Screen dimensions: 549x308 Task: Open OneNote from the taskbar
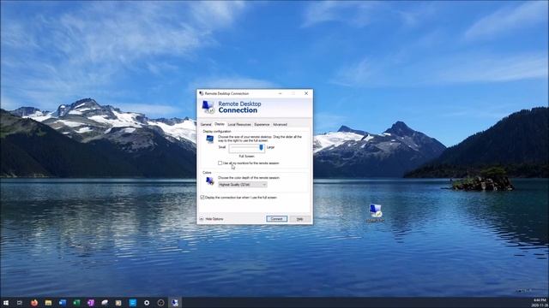(91, 303)
